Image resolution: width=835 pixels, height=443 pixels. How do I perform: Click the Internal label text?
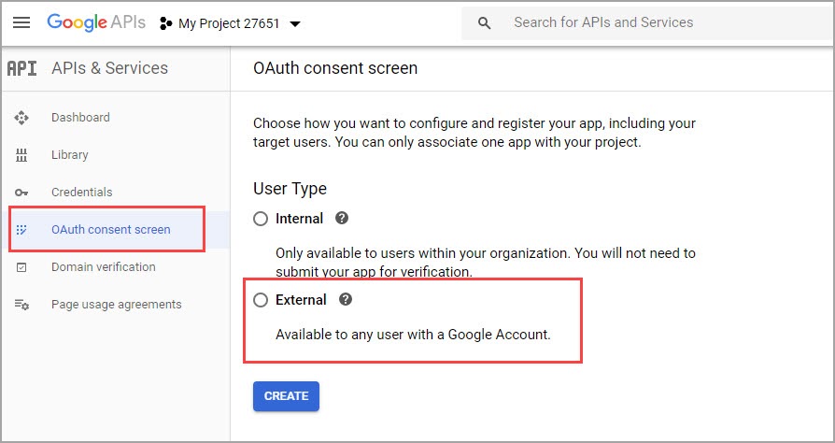[x=299, y=219]
